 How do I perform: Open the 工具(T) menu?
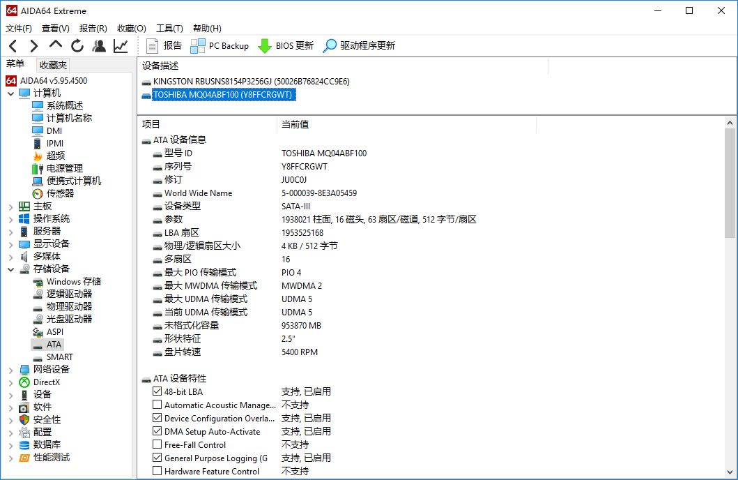click(169, 29)
